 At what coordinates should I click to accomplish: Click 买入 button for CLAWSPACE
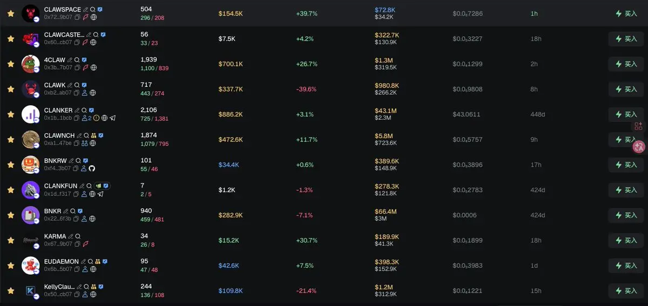[626, 13]
